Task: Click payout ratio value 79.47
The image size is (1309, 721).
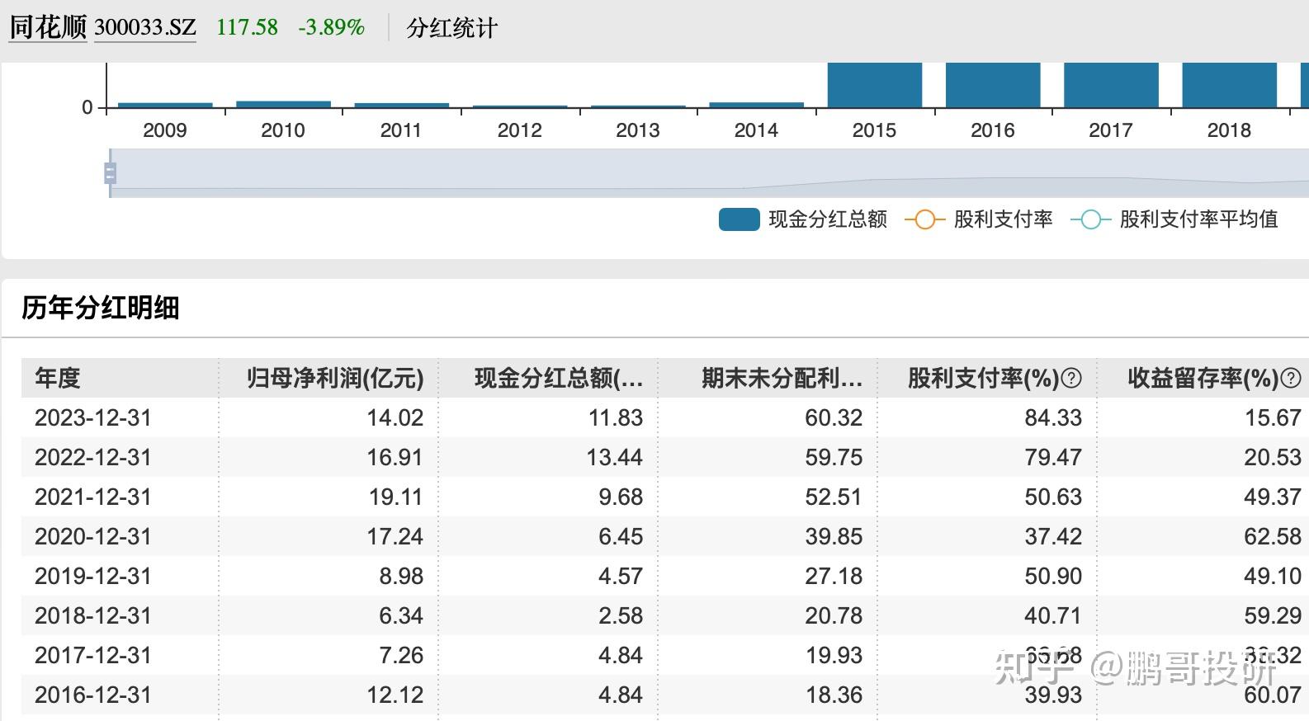Action: click(1053, 458)
